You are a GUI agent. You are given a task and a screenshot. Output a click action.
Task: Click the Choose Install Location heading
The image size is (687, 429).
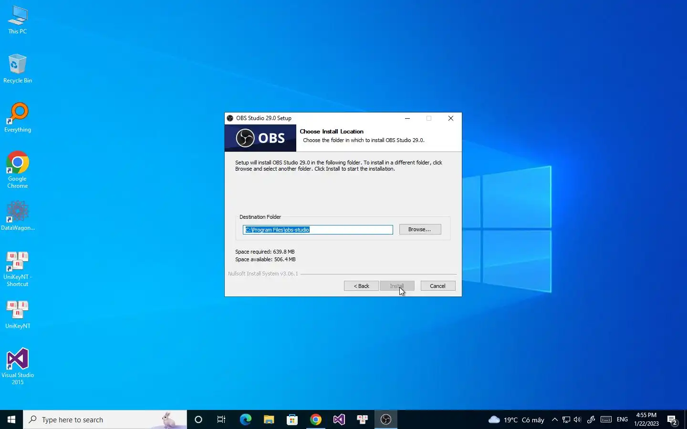[332, 132]
